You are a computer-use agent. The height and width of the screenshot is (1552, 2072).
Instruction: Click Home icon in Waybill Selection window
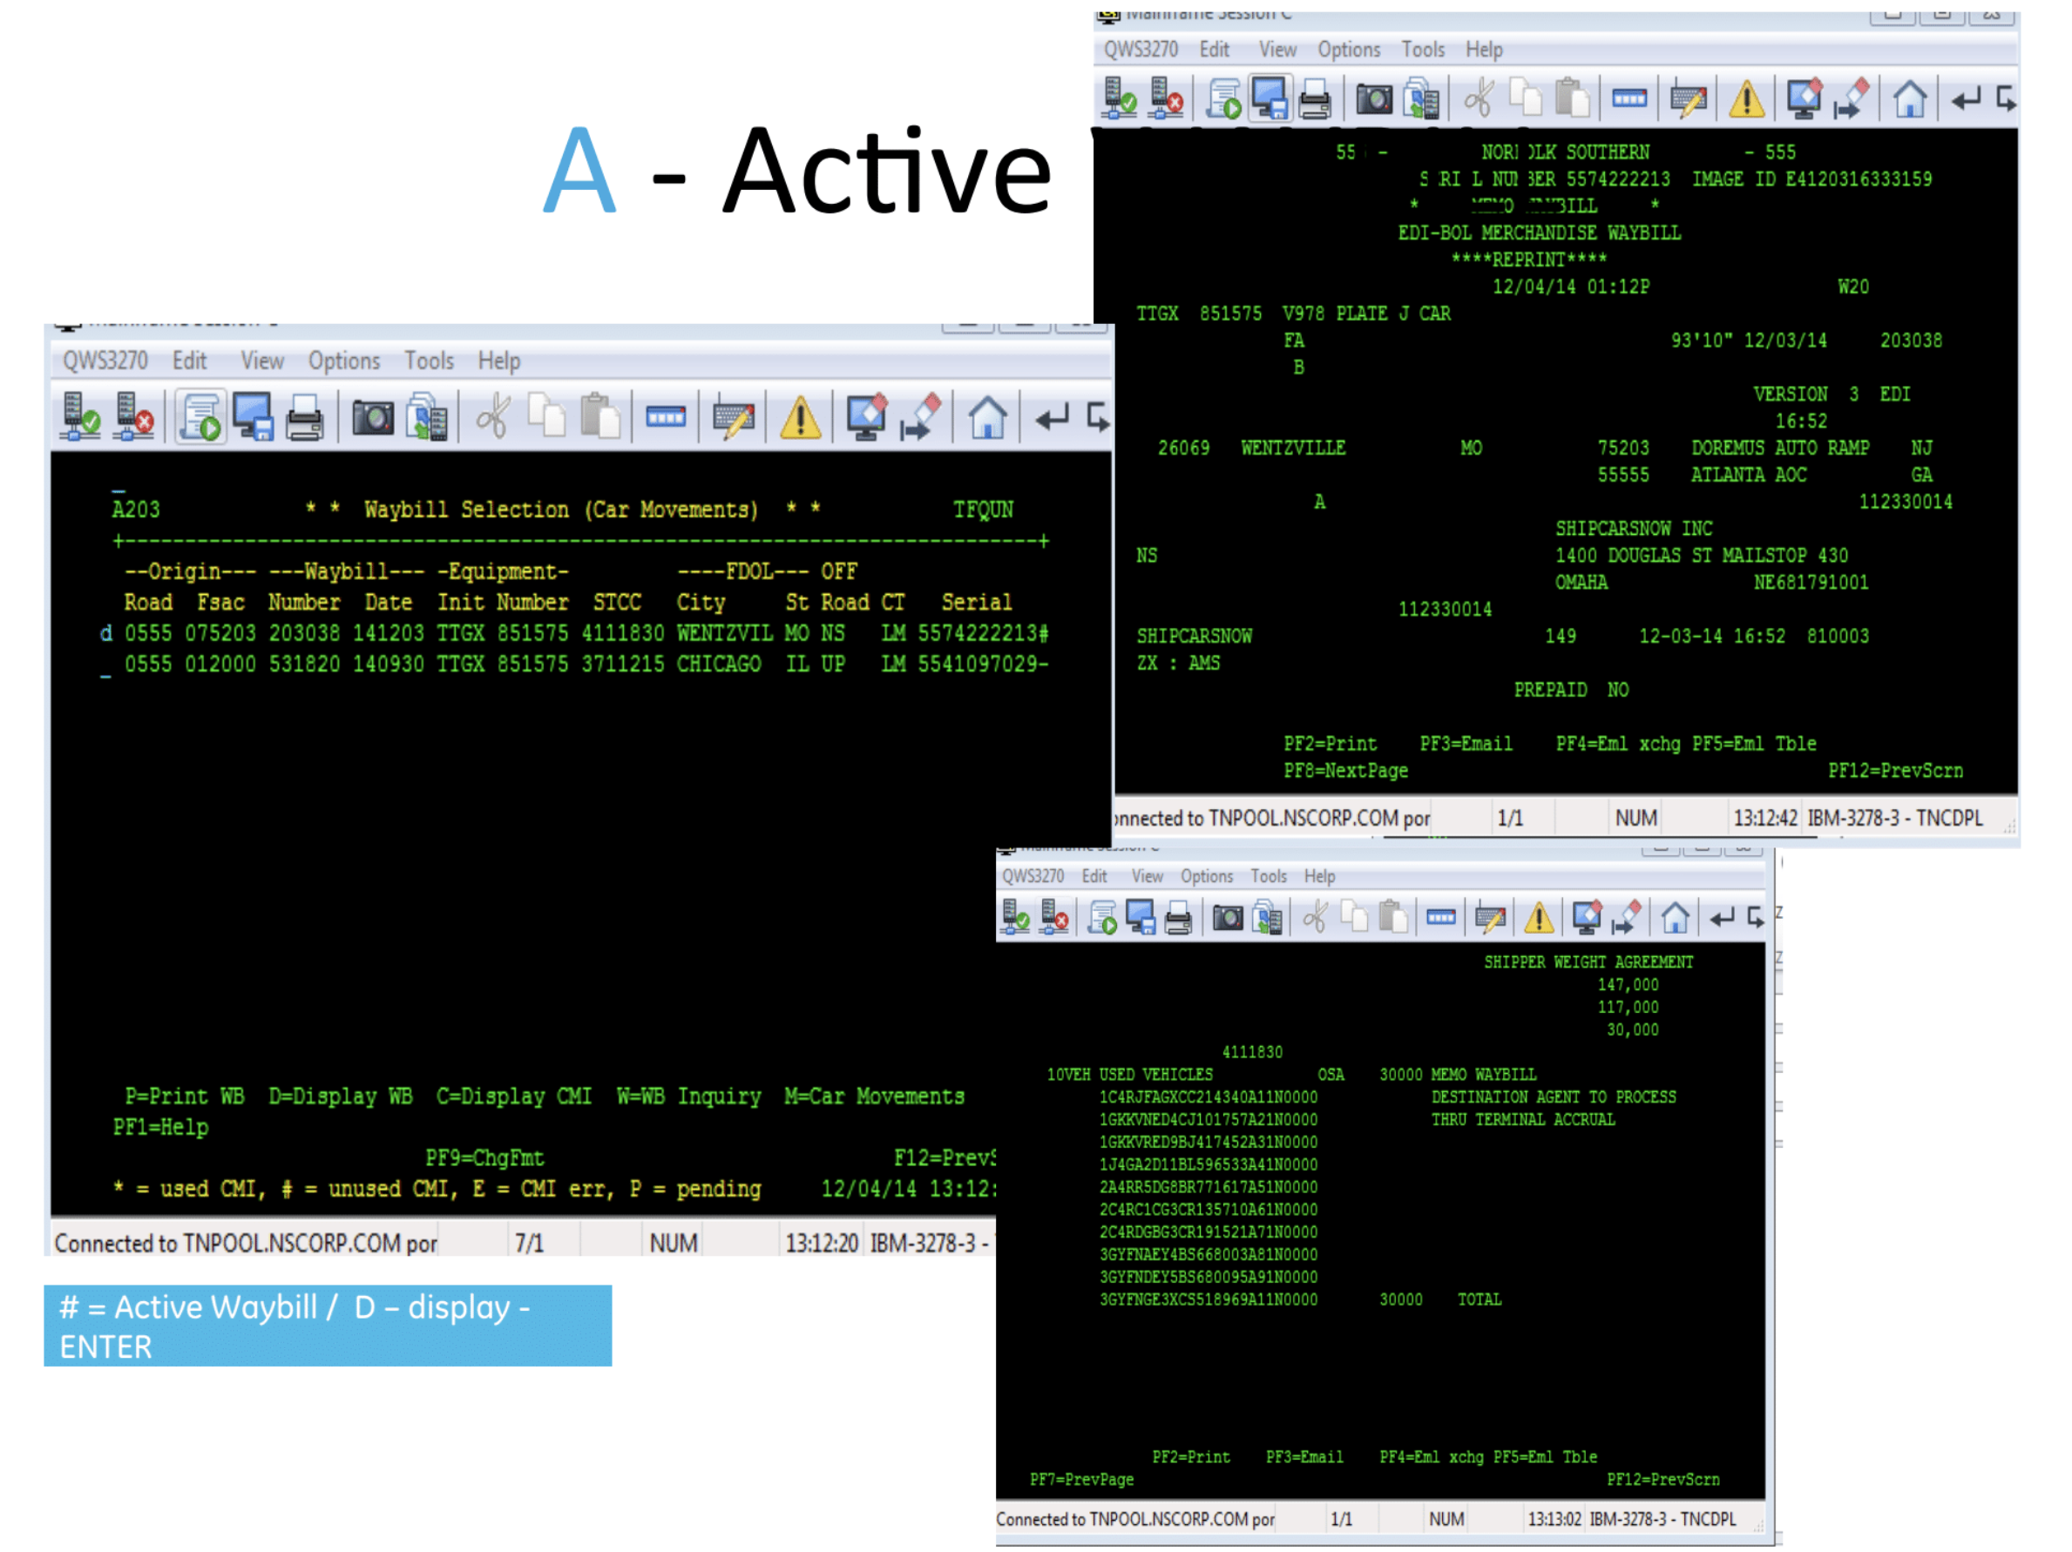click(x=987, y=417)
